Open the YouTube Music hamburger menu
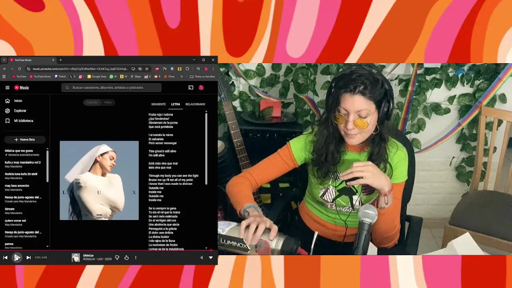 pyautogui.click(x=7, y=88)
